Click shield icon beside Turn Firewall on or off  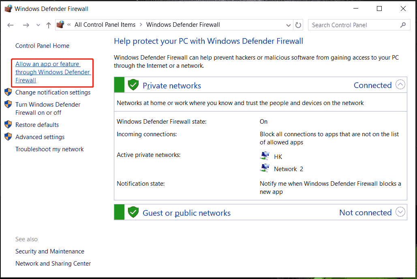point(8,104)
